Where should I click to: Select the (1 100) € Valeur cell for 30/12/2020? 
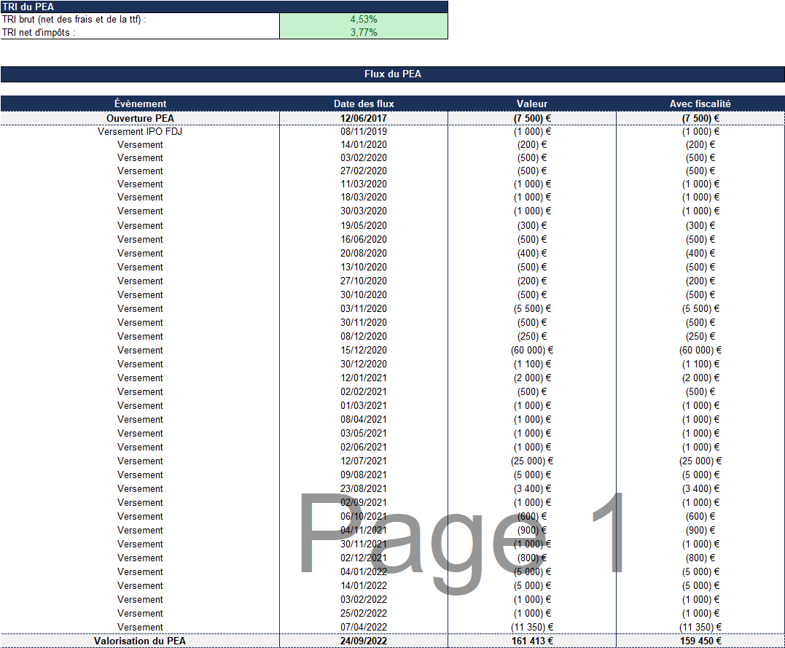coord(531,364)
